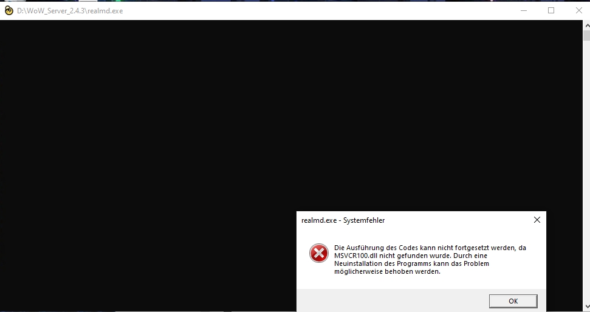Image resolution: width=590 pixels, height=312 pixels.
Task: Click the console vertical scrollbar thumb
Action: [586, 36]
